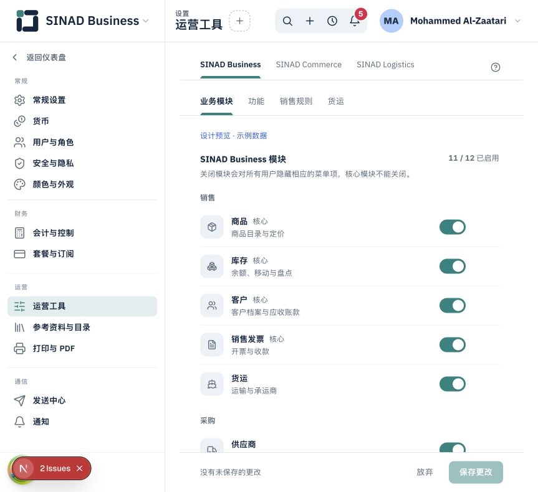Click the N logo in the issues badge

tap(23, 468)
